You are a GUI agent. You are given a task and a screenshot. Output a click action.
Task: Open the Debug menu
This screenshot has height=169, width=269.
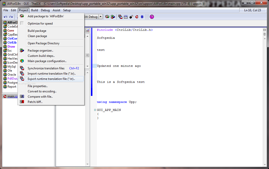click(x=45, y=10)
